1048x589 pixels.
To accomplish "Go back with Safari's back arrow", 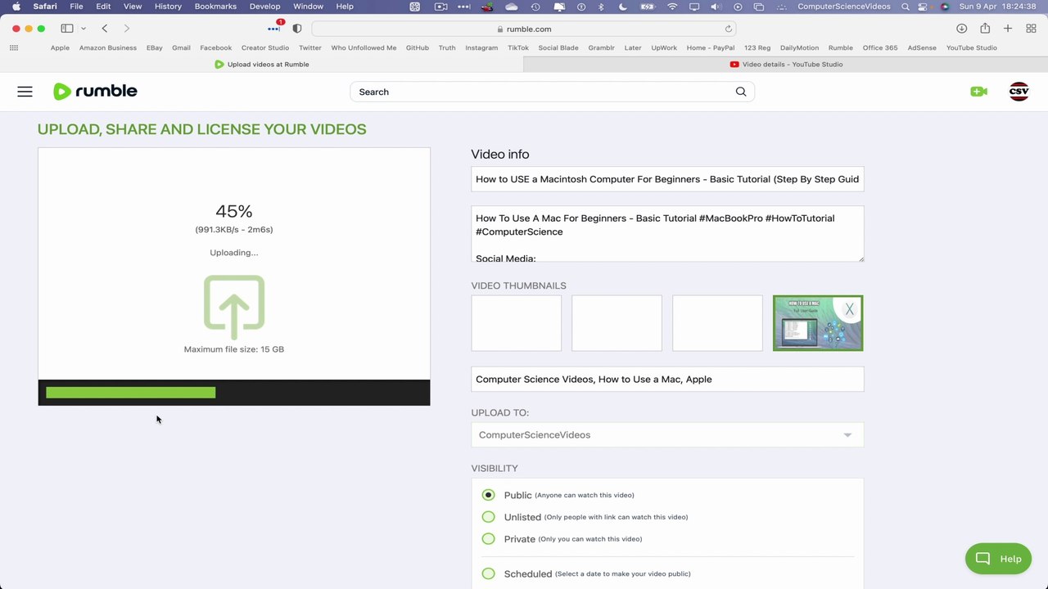I will (105, 29).
